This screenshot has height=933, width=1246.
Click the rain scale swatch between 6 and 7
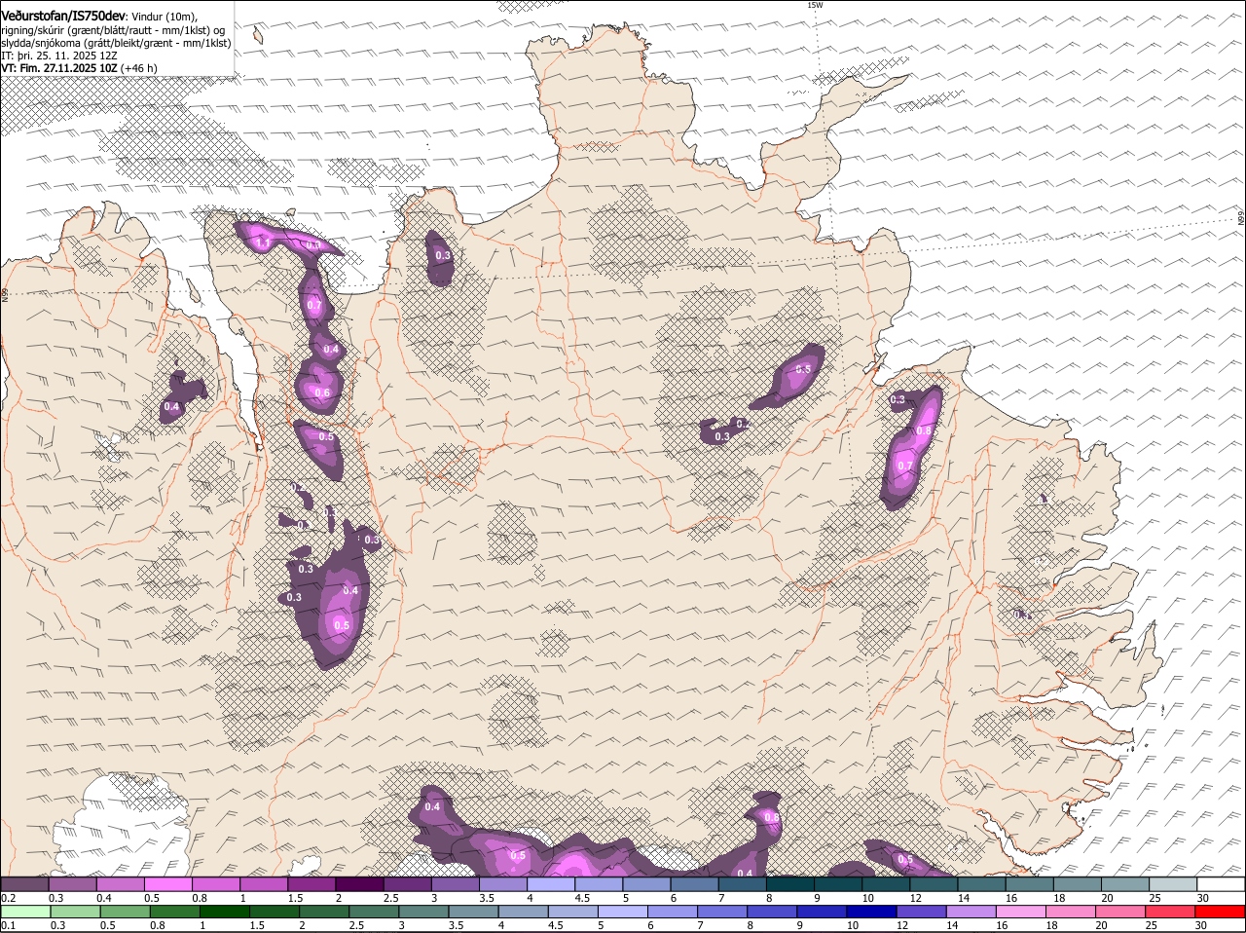(x=673, y=913)
